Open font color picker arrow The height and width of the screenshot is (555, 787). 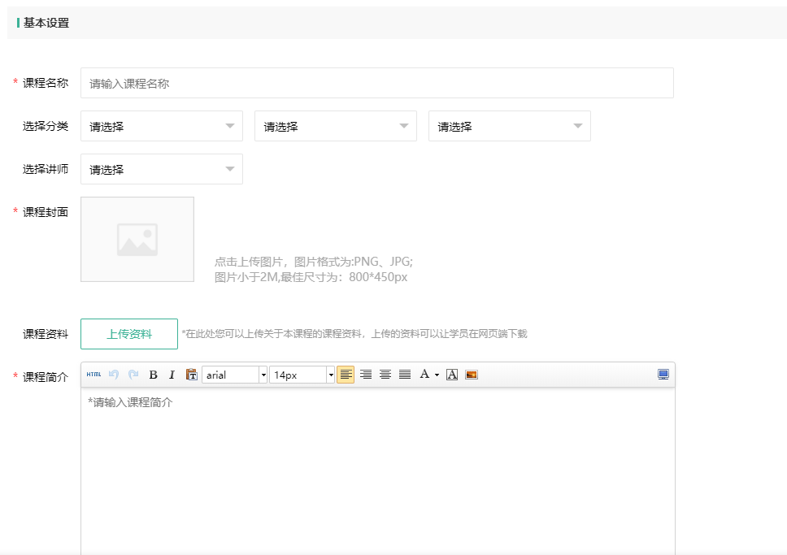click(x=437, y=375)
